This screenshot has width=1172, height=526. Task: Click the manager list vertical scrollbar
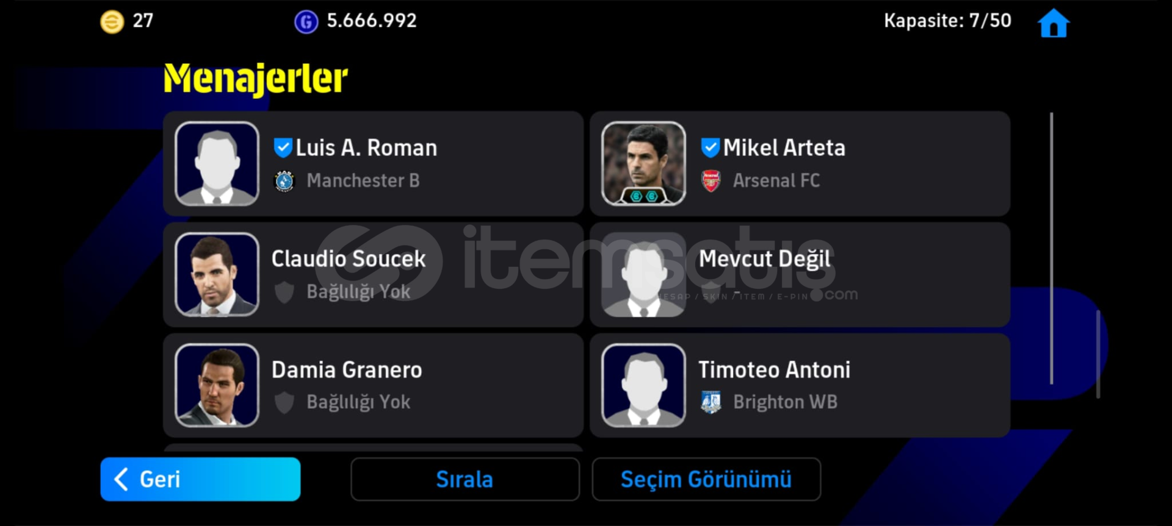click(1051, 248)
